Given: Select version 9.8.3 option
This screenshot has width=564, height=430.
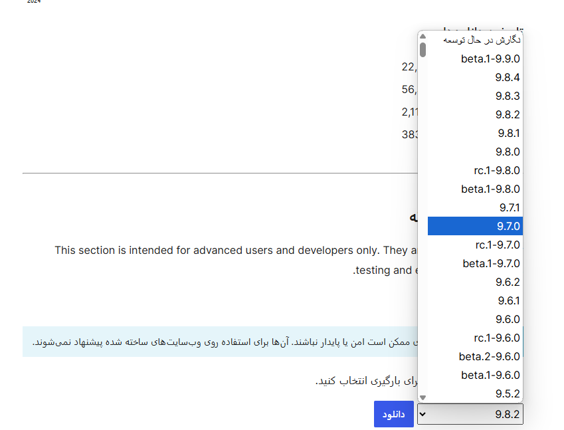Looking at the screenshot, I should (x=475, y=96).
